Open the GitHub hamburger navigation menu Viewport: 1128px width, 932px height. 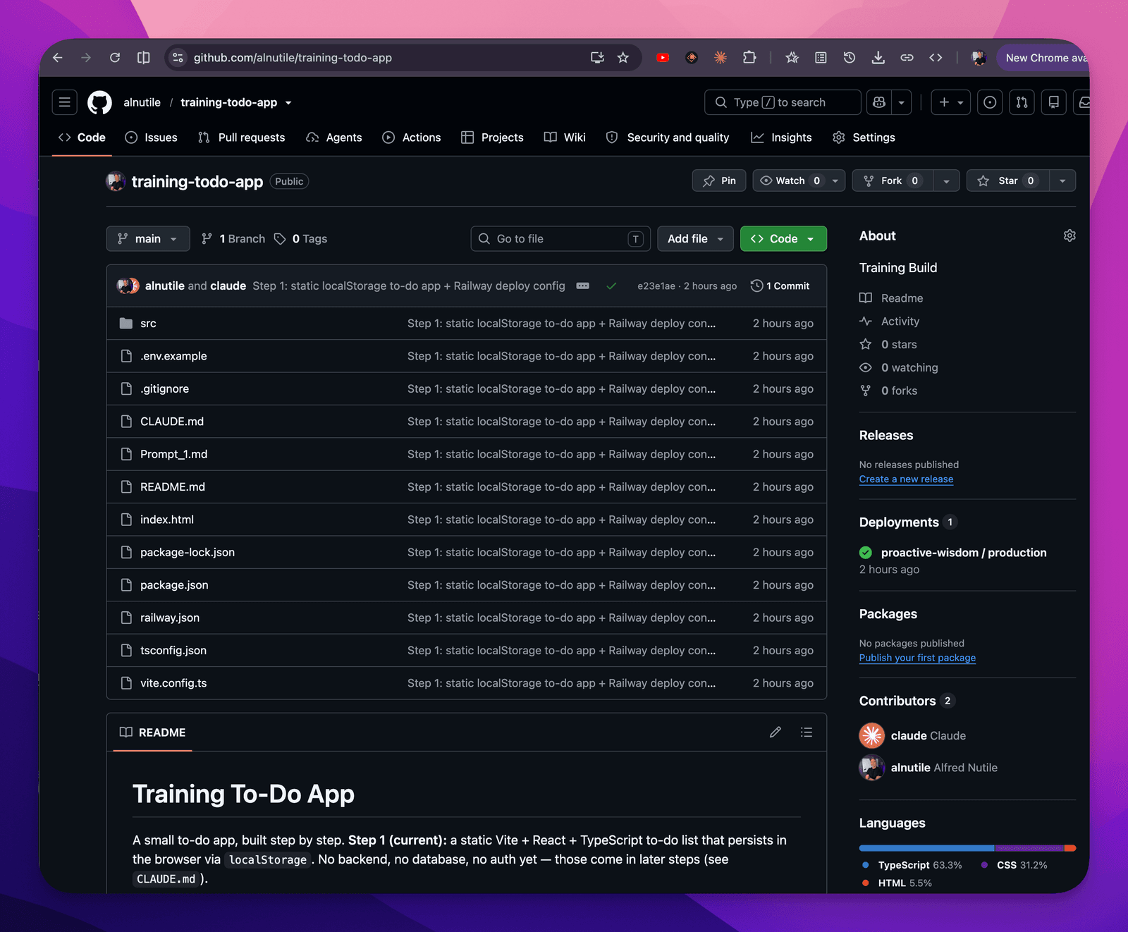pyautogui.click(x=64, y=102)
